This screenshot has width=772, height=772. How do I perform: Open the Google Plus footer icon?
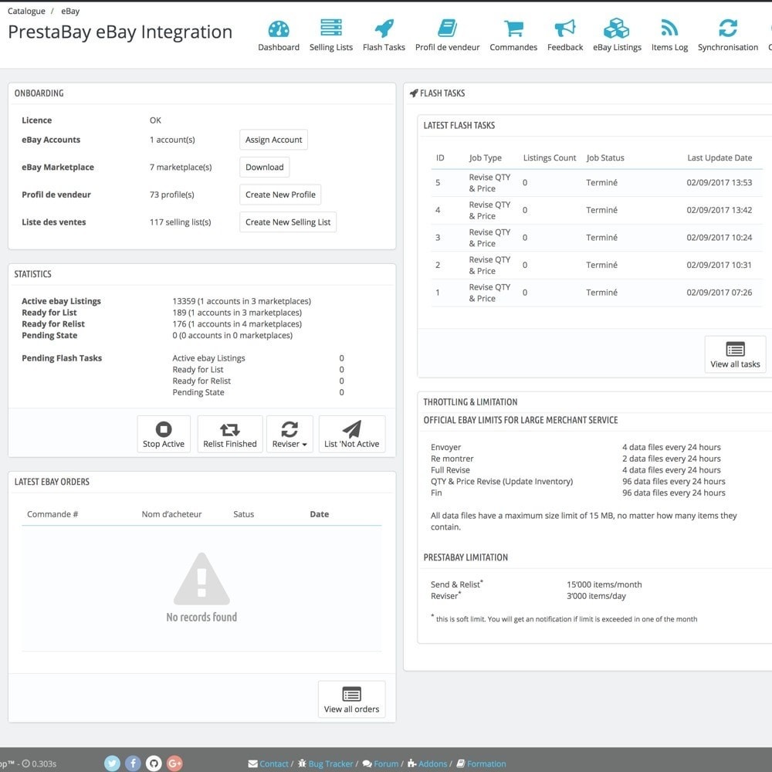pyautogui.click(x=174, y=764)
